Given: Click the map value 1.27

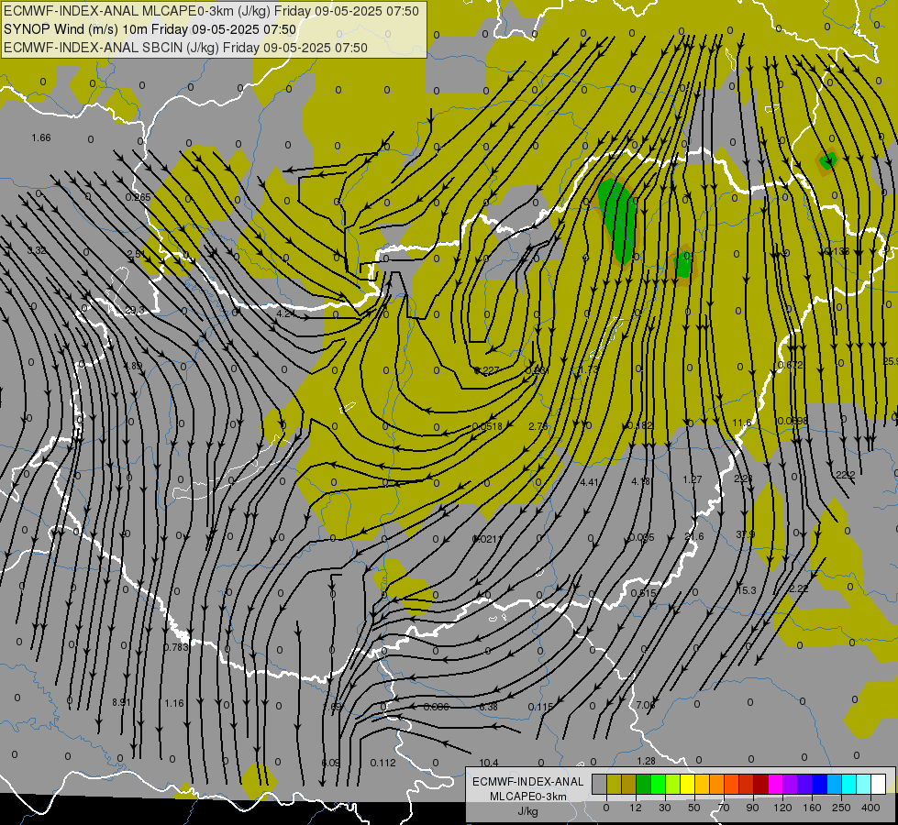Looking at the screenshot, I should tap(693, 479).
